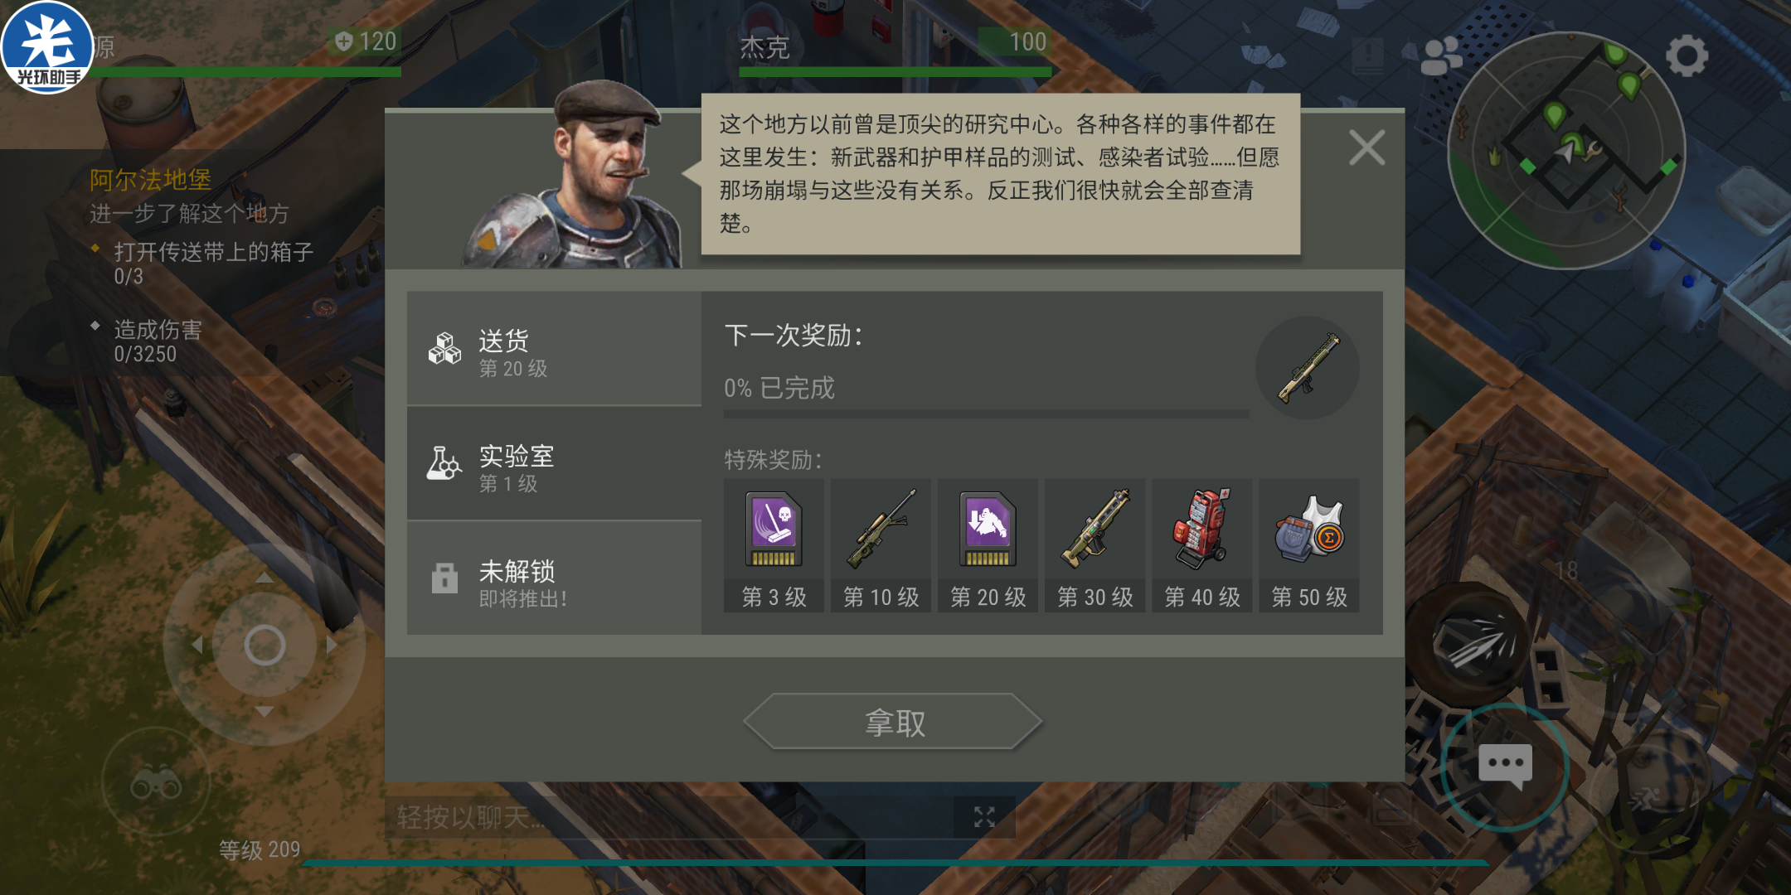Open the players group icon
1791x895 pixels.
1441,56
